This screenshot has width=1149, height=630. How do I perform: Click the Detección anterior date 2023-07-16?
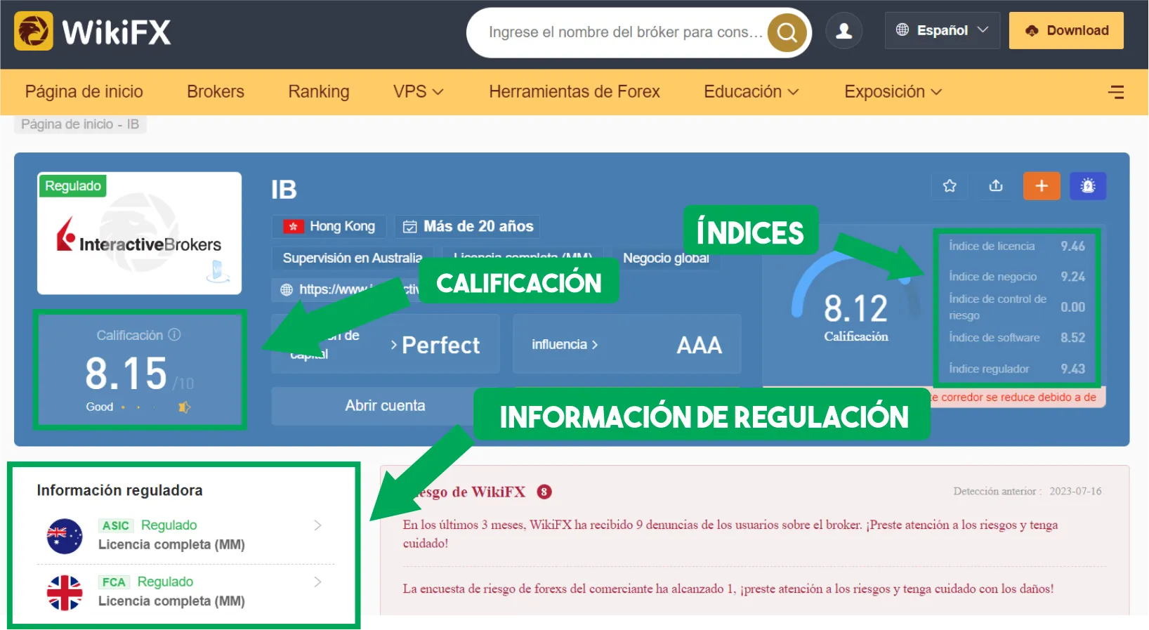[1075, 492]
